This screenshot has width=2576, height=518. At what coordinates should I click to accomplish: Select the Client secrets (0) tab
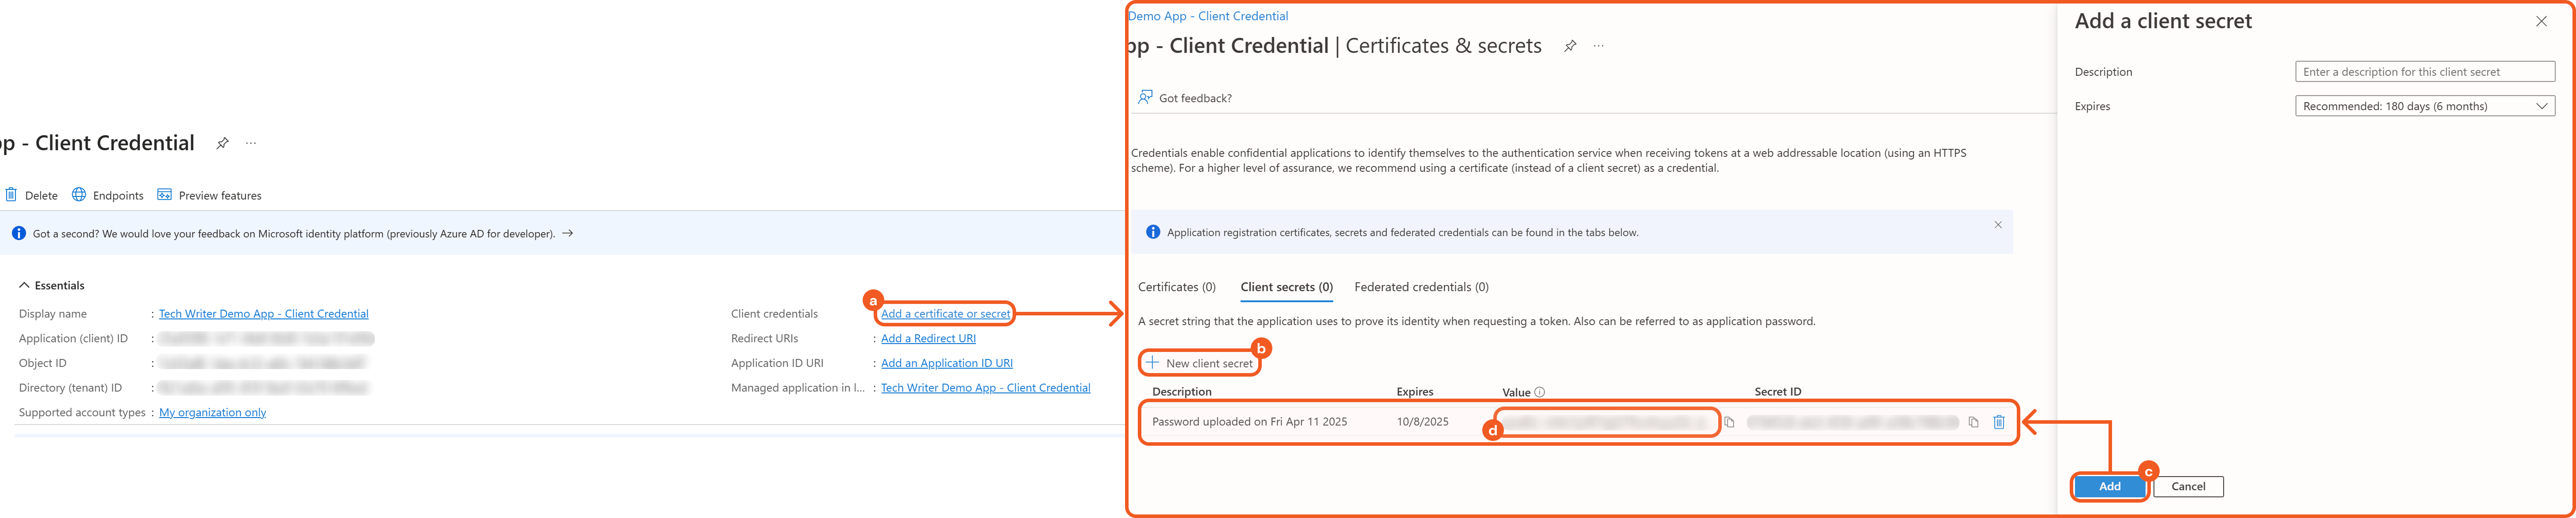(x=1286, y=288)
